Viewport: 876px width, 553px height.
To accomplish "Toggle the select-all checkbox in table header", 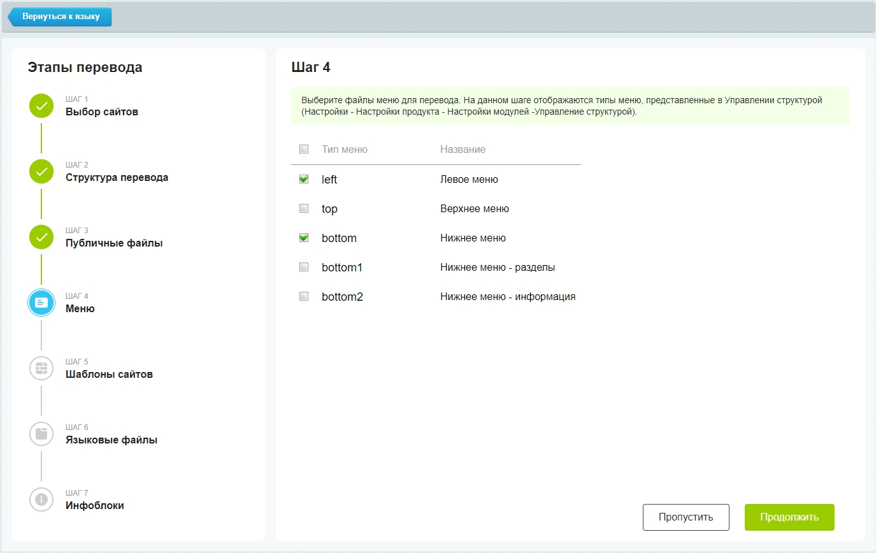I will pyautogui.click(x=304, y=149).
